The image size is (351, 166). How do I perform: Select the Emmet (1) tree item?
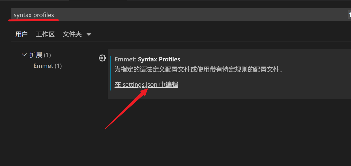pos(43,66)
